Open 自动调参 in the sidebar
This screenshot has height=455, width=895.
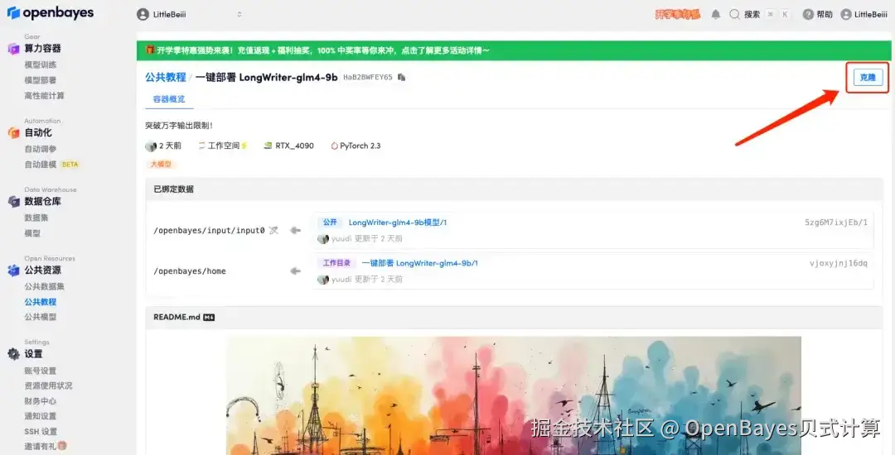click(x=41, y=149)
